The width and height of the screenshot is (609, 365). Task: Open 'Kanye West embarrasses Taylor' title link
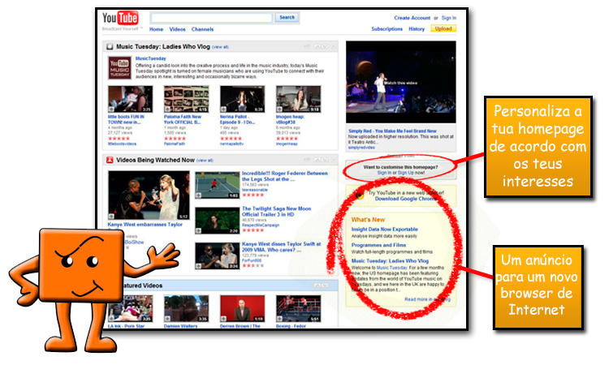click(145, 225)
